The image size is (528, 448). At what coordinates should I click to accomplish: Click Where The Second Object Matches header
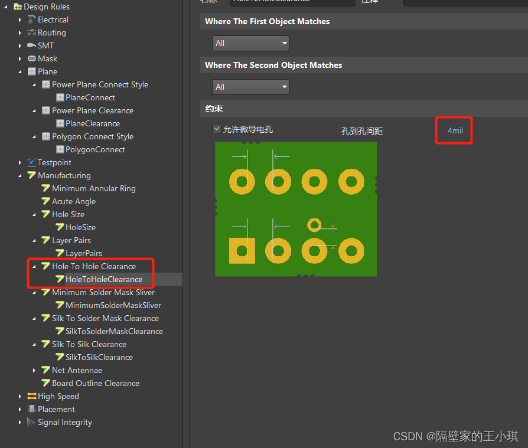click(273, 65)
